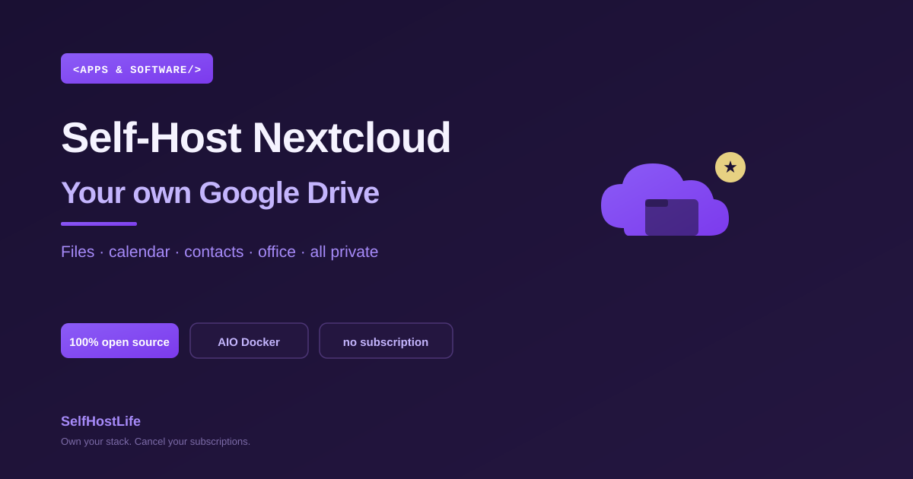
Task: Open the SelfHostLife brand name
Action: pyautogui.click(x=100, y=421)
